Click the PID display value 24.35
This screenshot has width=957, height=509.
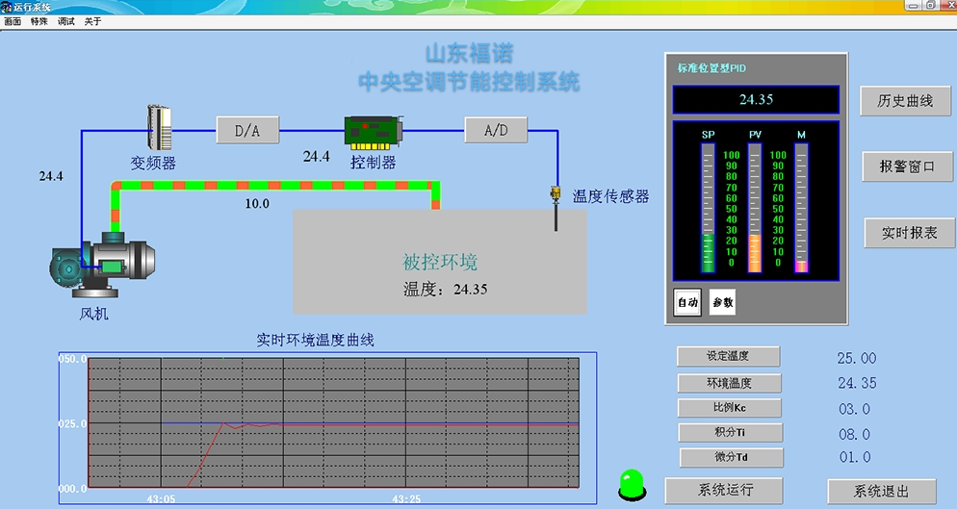pos(756,99)
